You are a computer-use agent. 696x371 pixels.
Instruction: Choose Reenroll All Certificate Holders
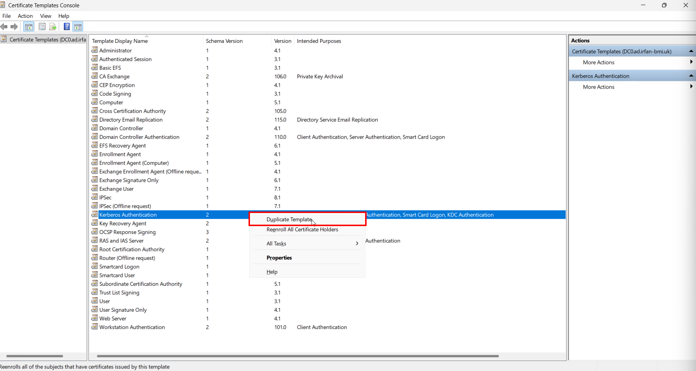coord(302,229)
